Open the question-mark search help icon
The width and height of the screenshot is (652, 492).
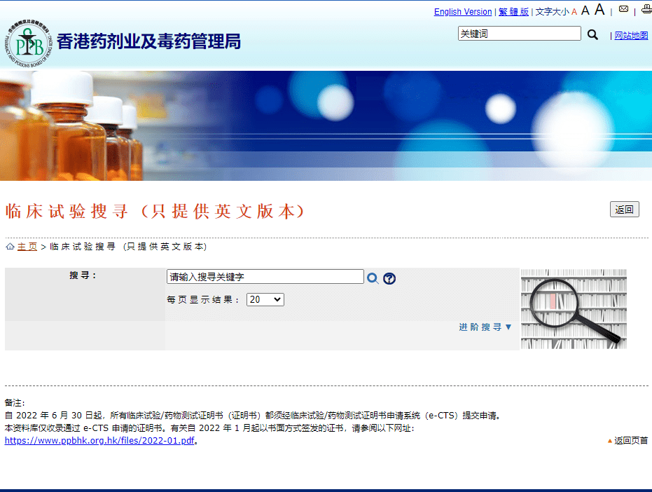pos(389,278)
